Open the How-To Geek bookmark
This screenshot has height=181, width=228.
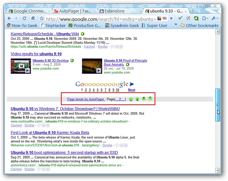coord(22,26)
